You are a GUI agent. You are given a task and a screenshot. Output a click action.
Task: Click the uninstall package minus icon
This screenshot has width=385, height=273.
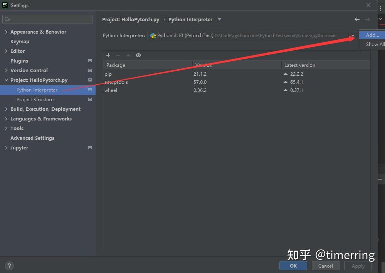118,55
